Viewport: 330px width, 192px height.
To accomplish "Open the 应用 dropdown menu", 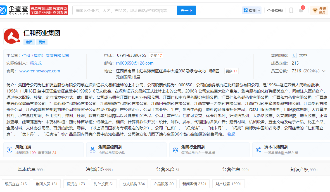I will pyautogui.click(x=252, y=11).
